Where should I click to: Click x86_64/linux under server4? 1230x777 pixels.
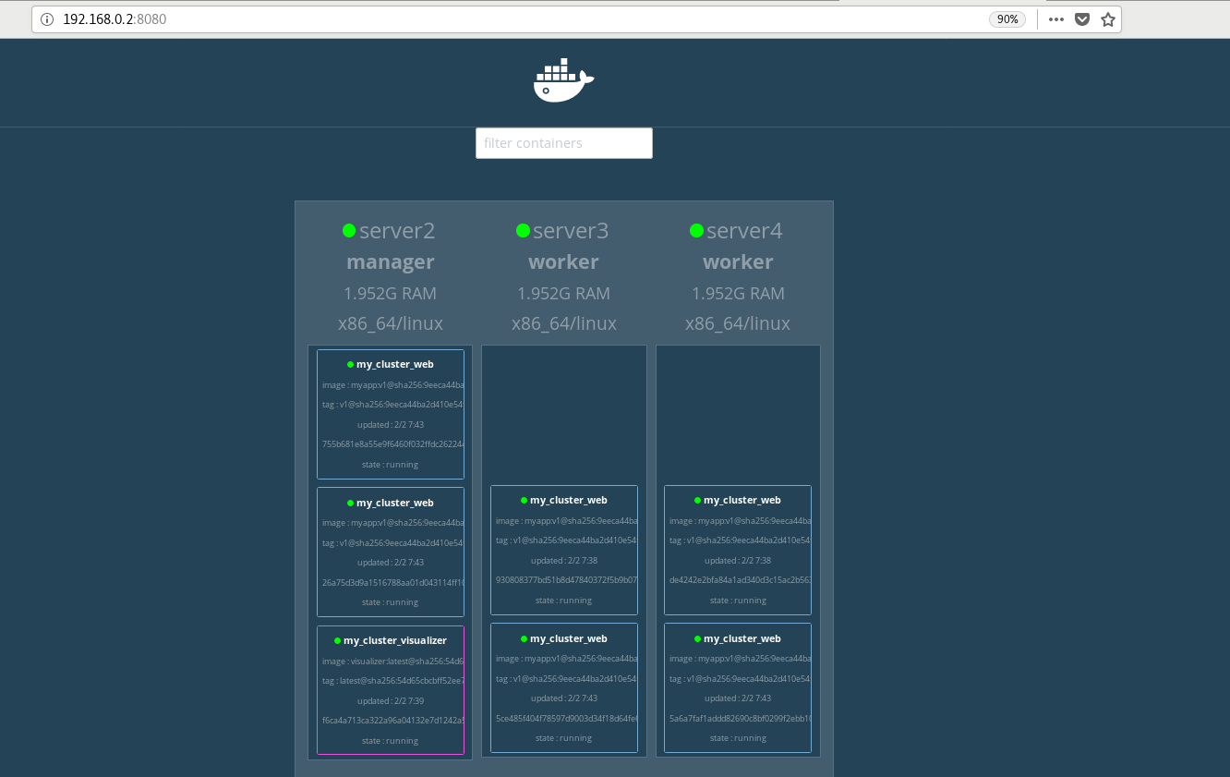pos(738,324)
